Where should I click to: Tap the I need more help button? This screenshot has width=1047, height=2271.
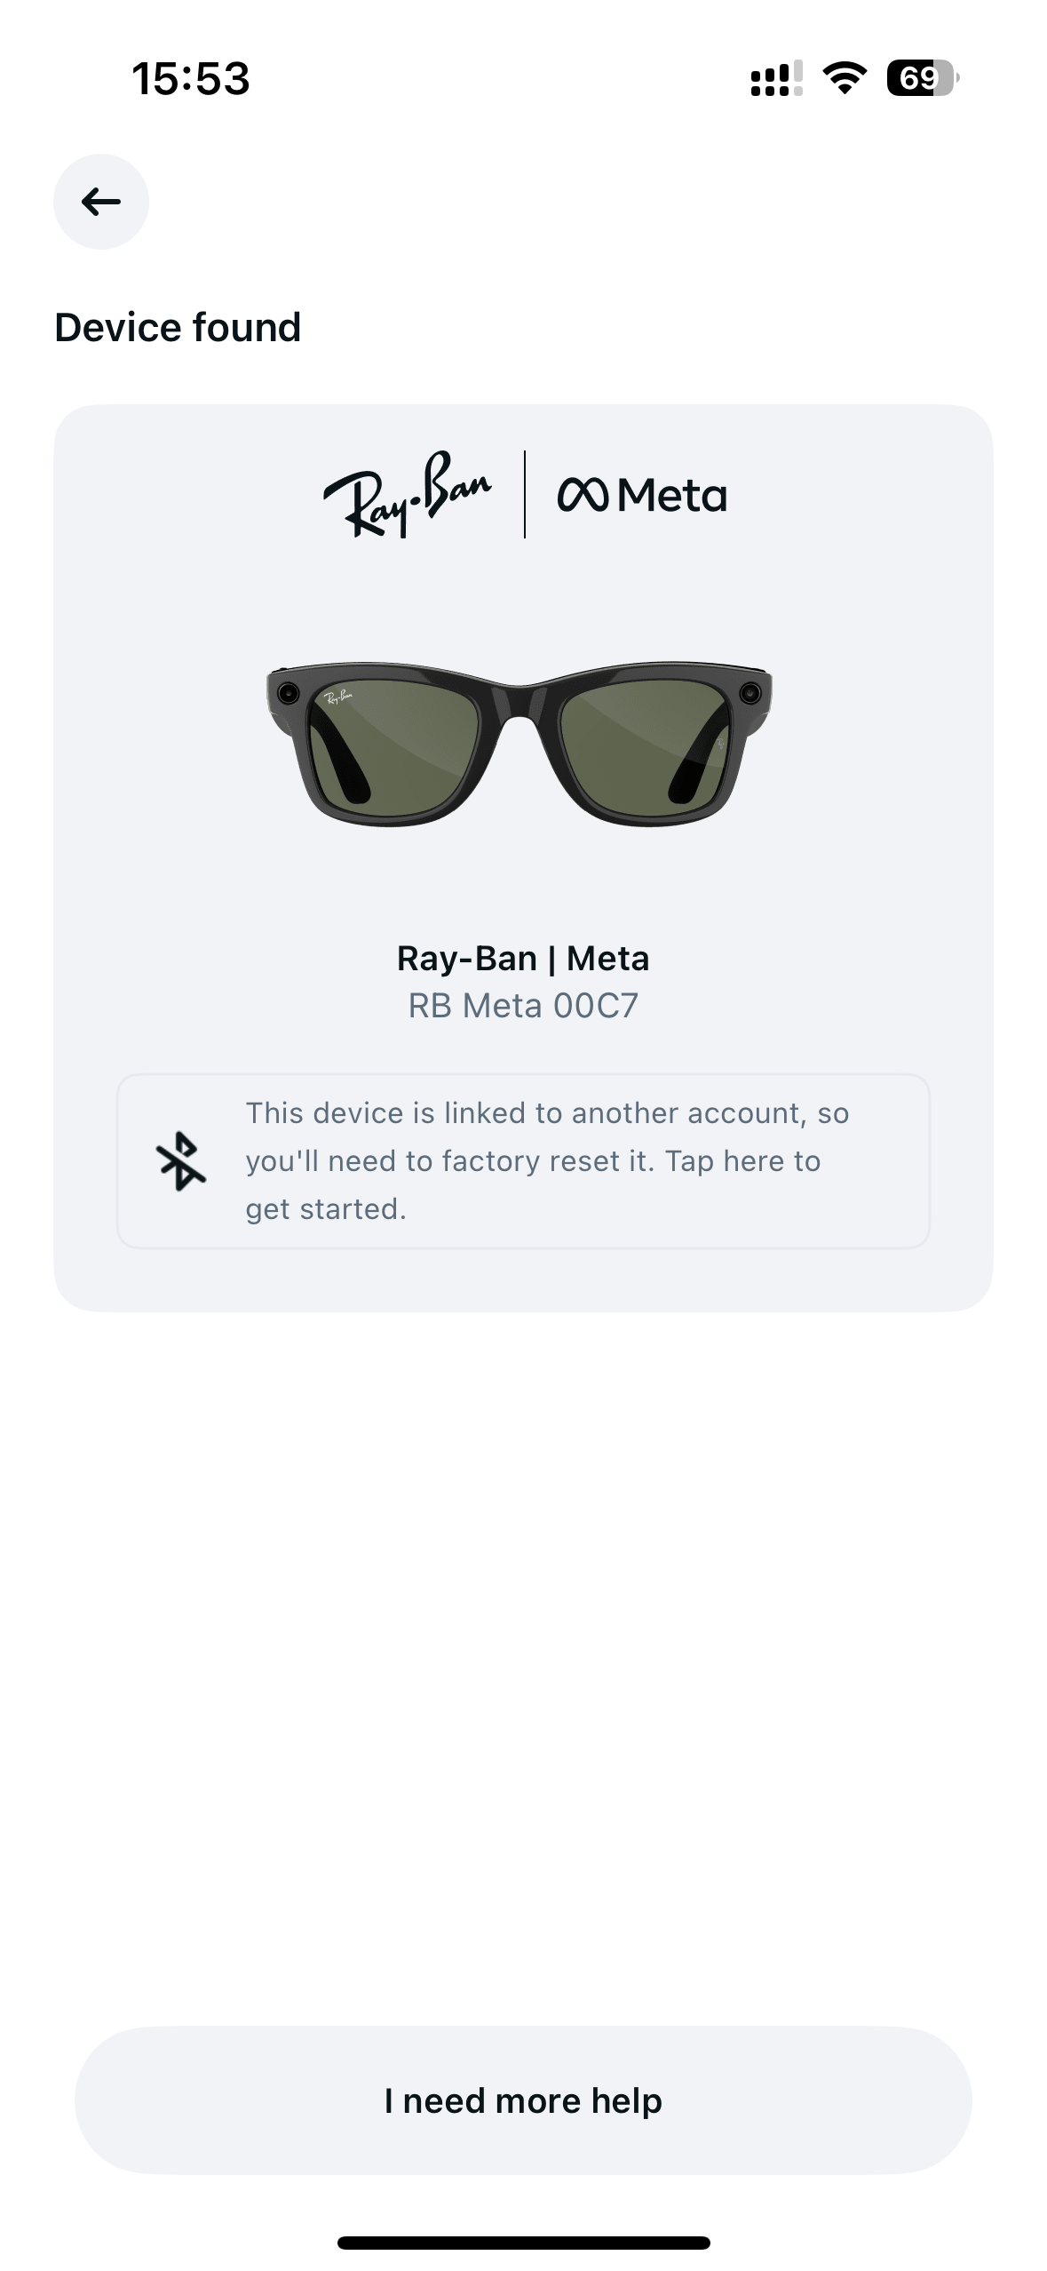click(x=523, y=2100)
